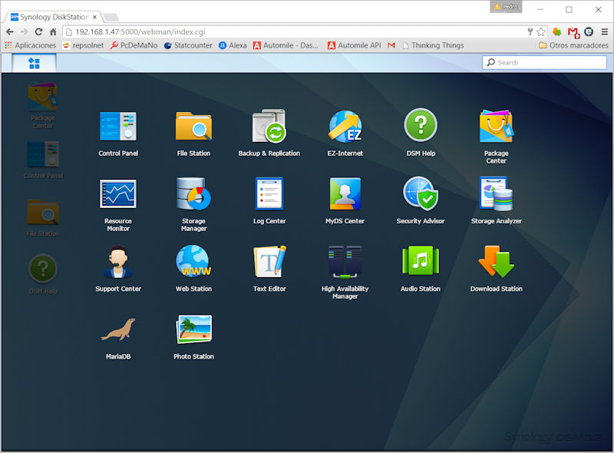
Task: Open the PcDeMaNo bookmark
Action: [x=134, y=45]
